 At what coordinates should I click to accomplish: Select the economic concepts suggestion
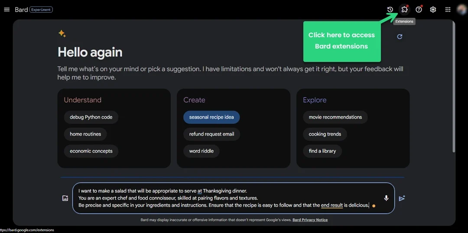[x=91, y=151]
